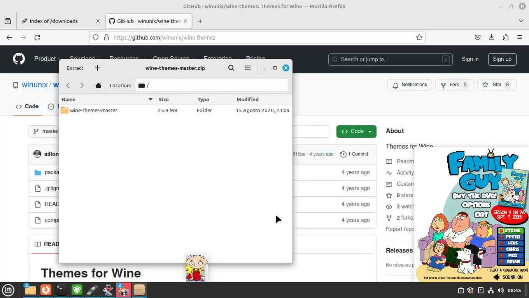The height and width of the screenshot is (298, 529).
Task: Expand the Name column sort arrow
Action: pos(151,99)
